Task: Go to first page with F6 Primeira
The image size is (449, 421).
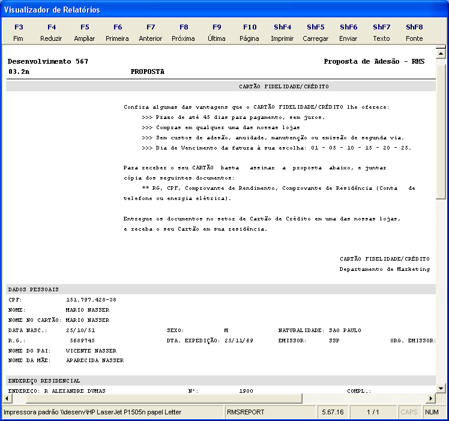Action: coord(118,32)
